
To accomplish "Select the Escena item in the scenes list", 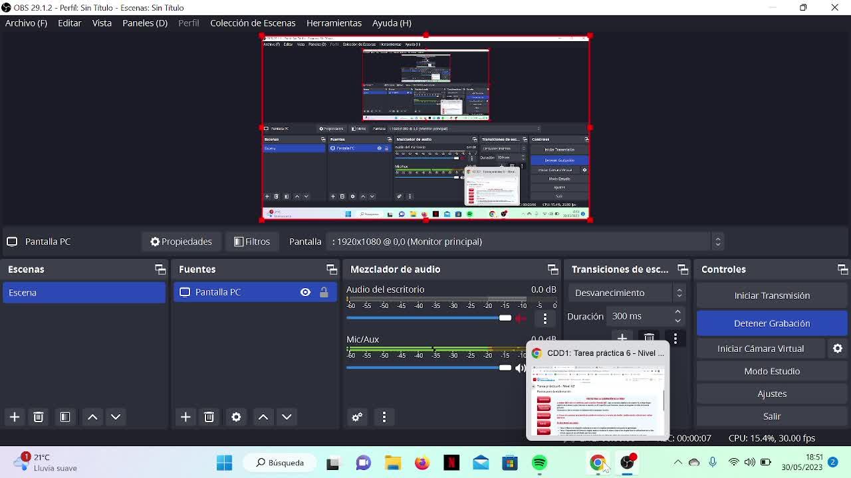I will click(84, 293).
